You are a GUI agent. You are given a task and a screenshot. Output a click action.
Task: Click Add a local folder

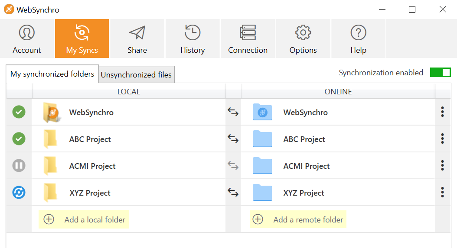tap(84, 219)
